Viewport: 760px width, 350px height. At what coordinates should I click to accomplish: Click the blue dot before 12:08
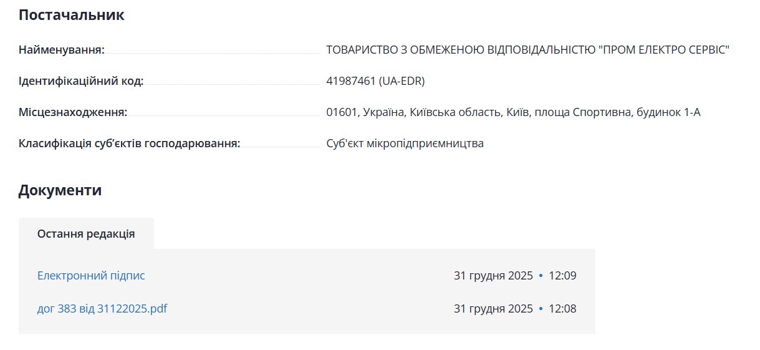click(541, 309)
